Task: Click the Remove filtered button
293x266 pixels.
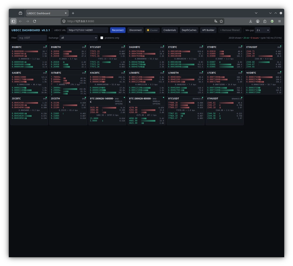Action: (x=230, y=30)
